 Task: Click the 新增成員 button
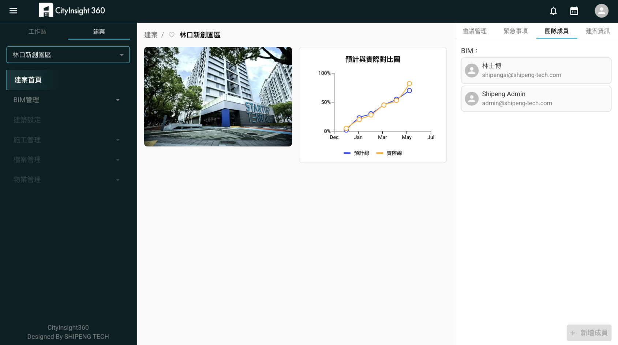589,333
